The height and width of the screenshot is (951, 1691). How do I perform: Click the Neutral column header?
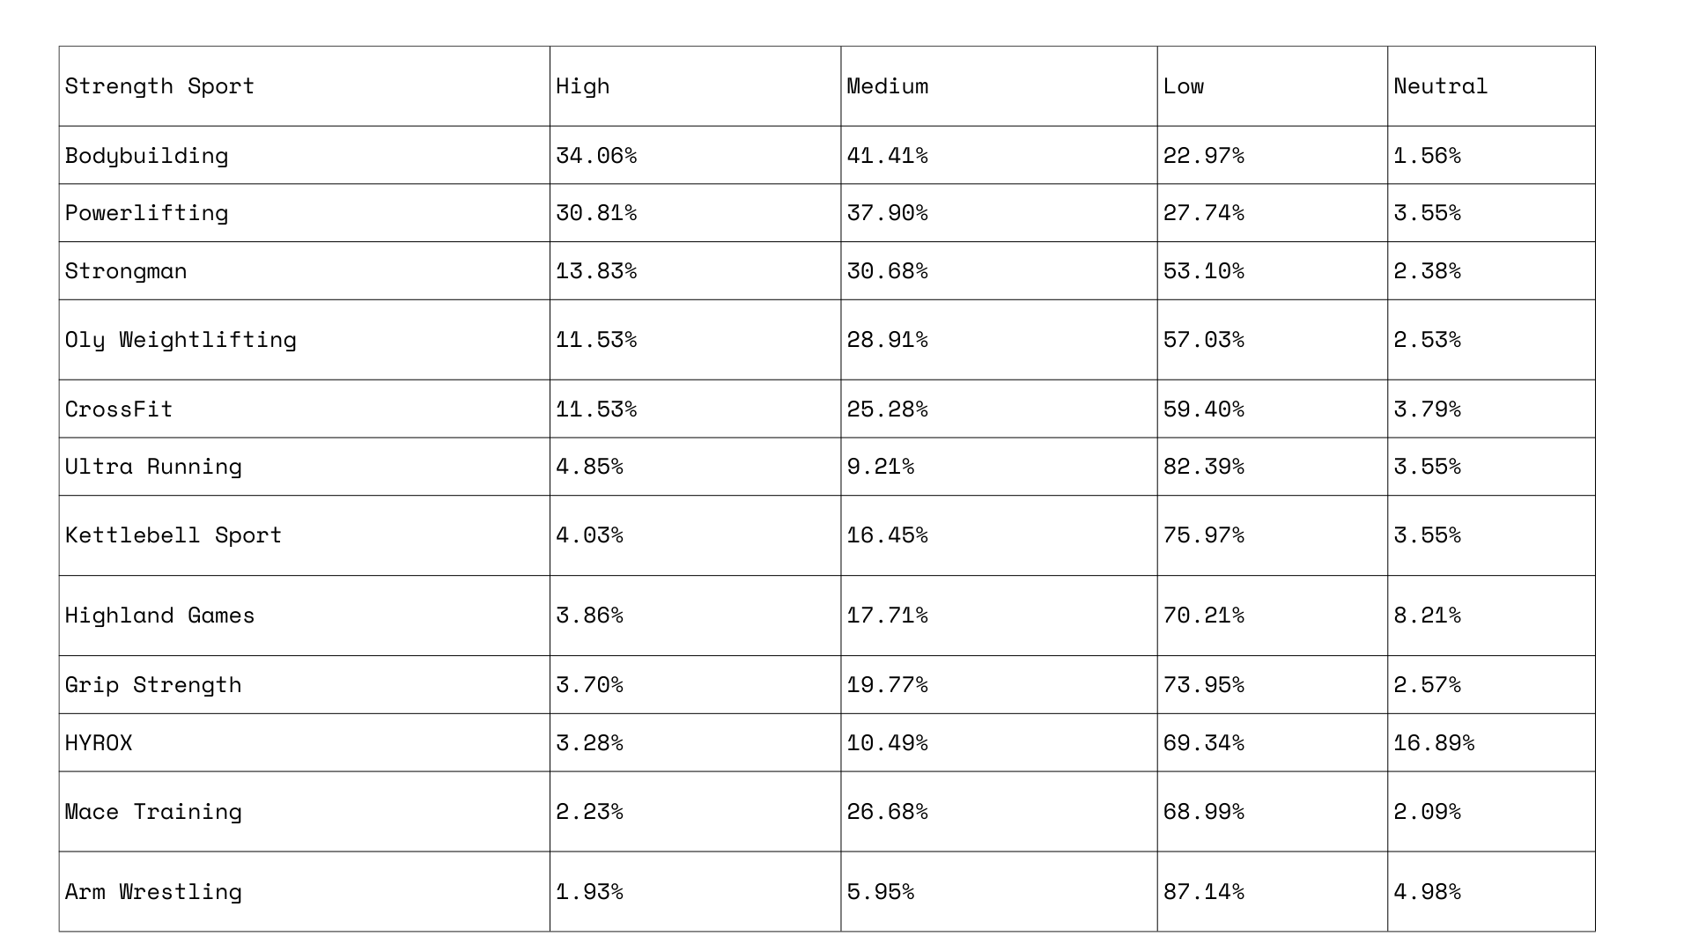[1440, 86]
